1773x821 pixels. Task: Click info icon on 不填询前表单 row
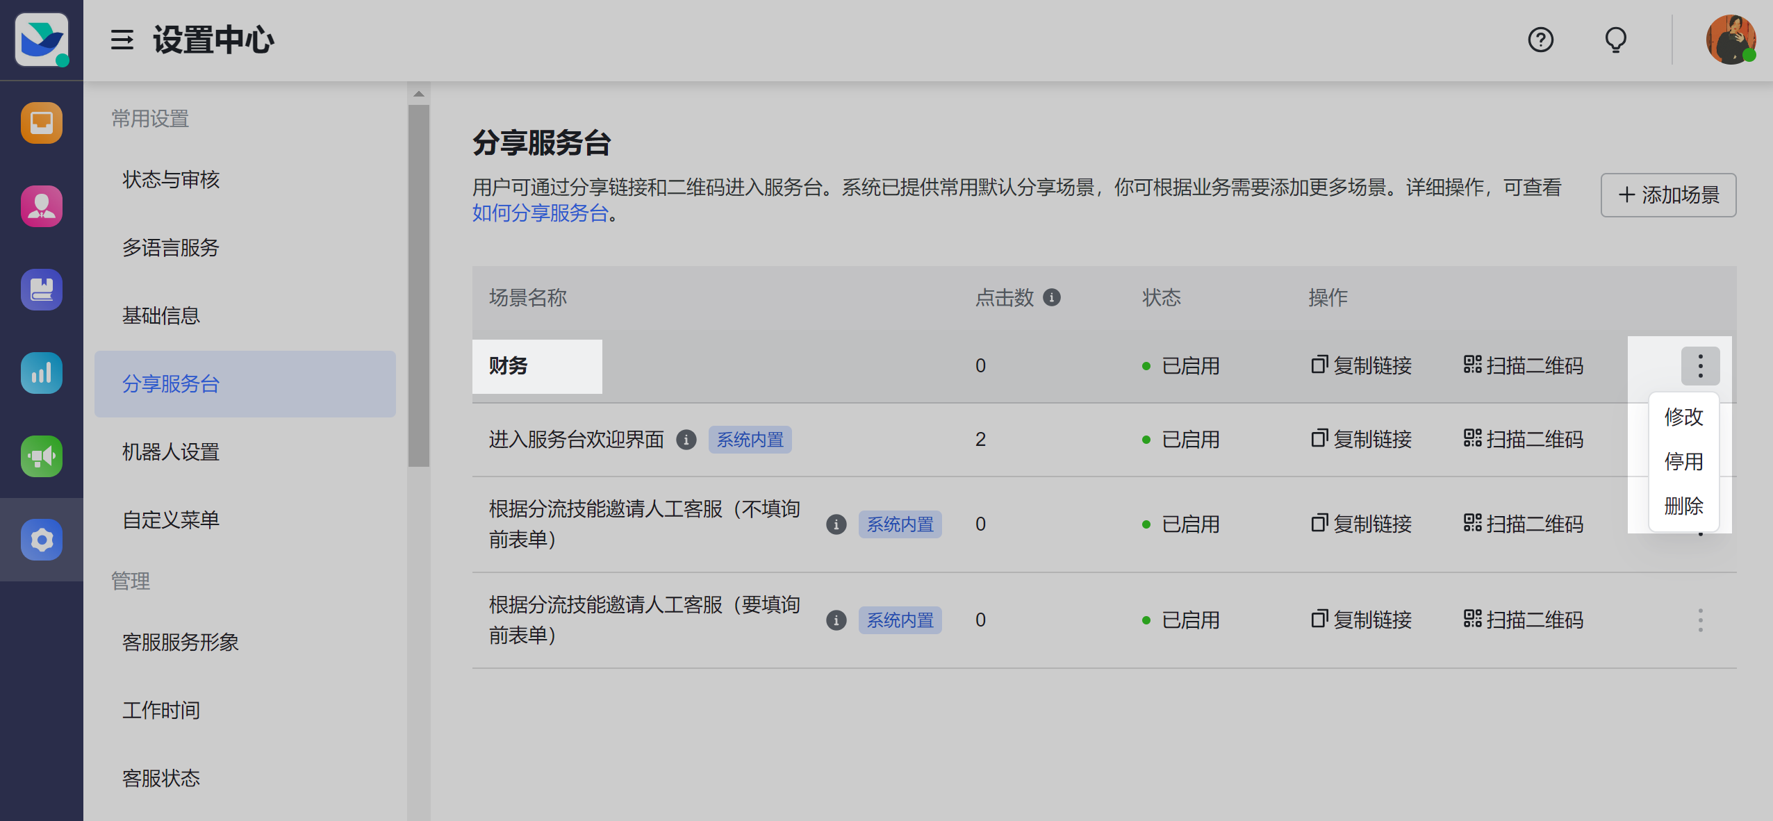click(836, 524)
